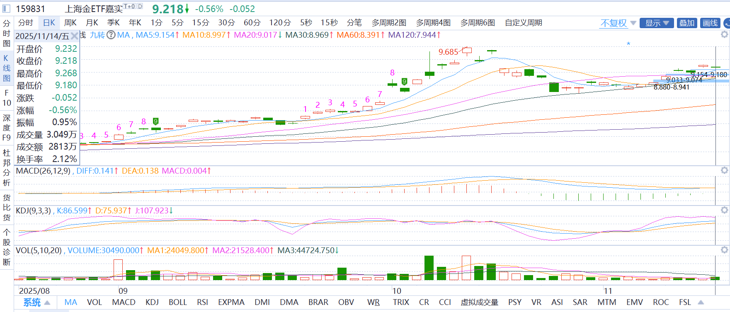Image resolution: width=730 pixels, height=312 pixels.
Task: Select the BOLL indicator tab
Action: point(177,302)
